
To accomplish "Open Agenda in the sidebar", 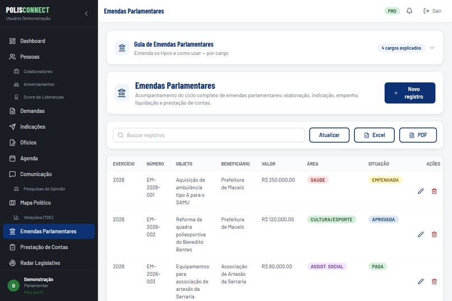I will click(x=49, y=159).
